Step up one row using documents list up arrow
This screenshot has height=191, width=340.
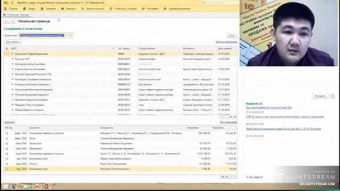[227, 177]
